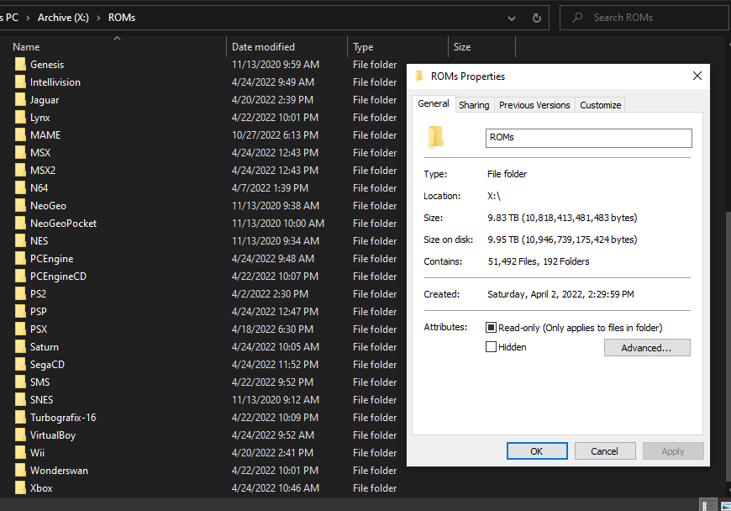
Task: Click the Apply button
Action: [673, 450]
